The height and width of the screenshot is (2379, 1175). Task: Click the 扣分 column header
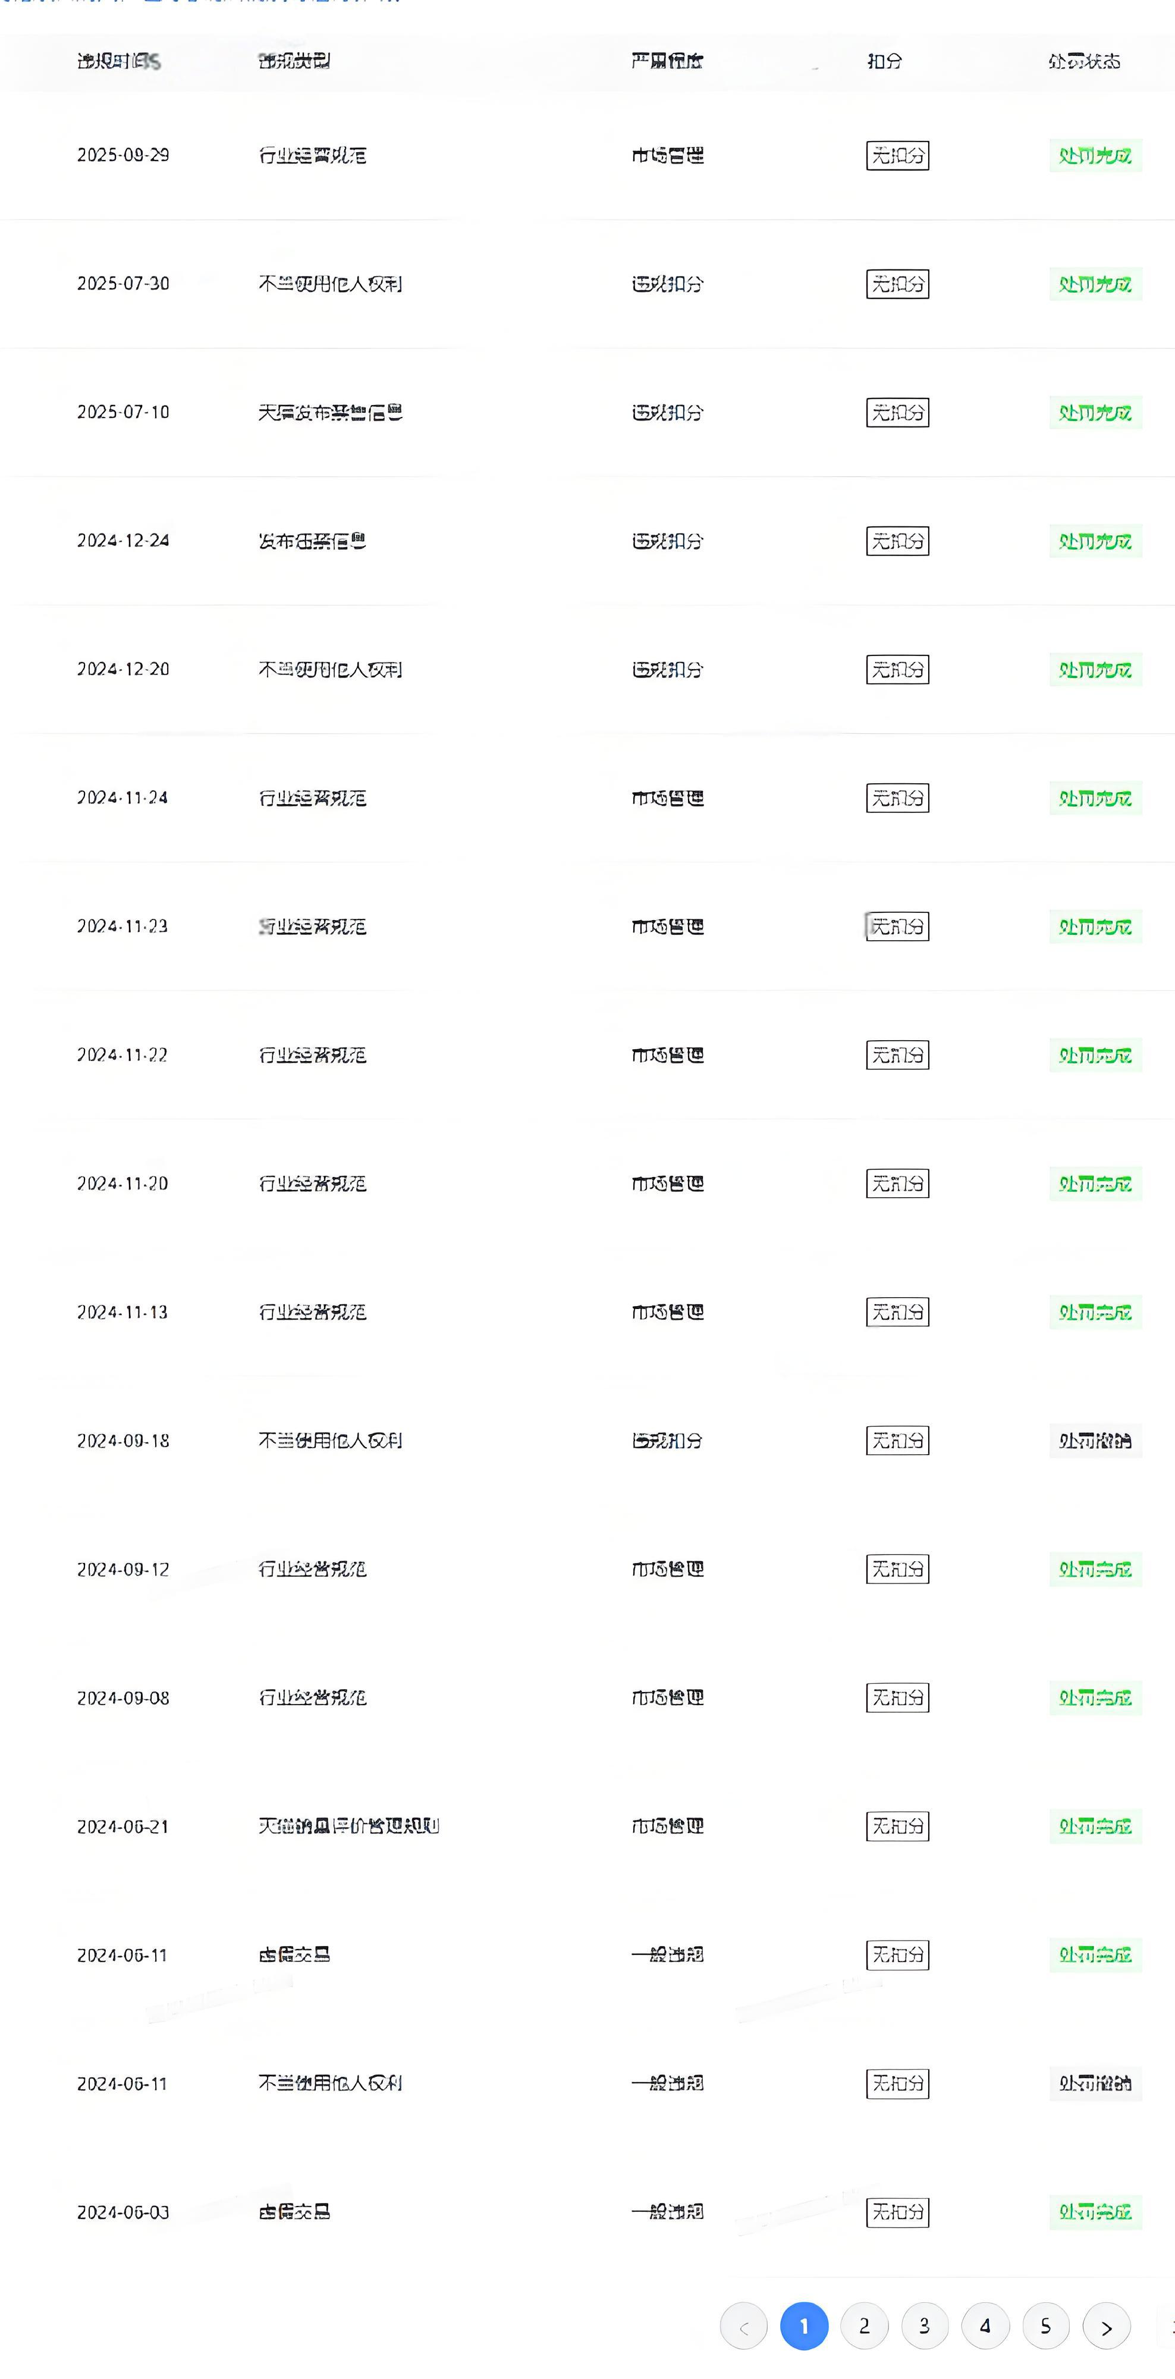coord(884,61)
